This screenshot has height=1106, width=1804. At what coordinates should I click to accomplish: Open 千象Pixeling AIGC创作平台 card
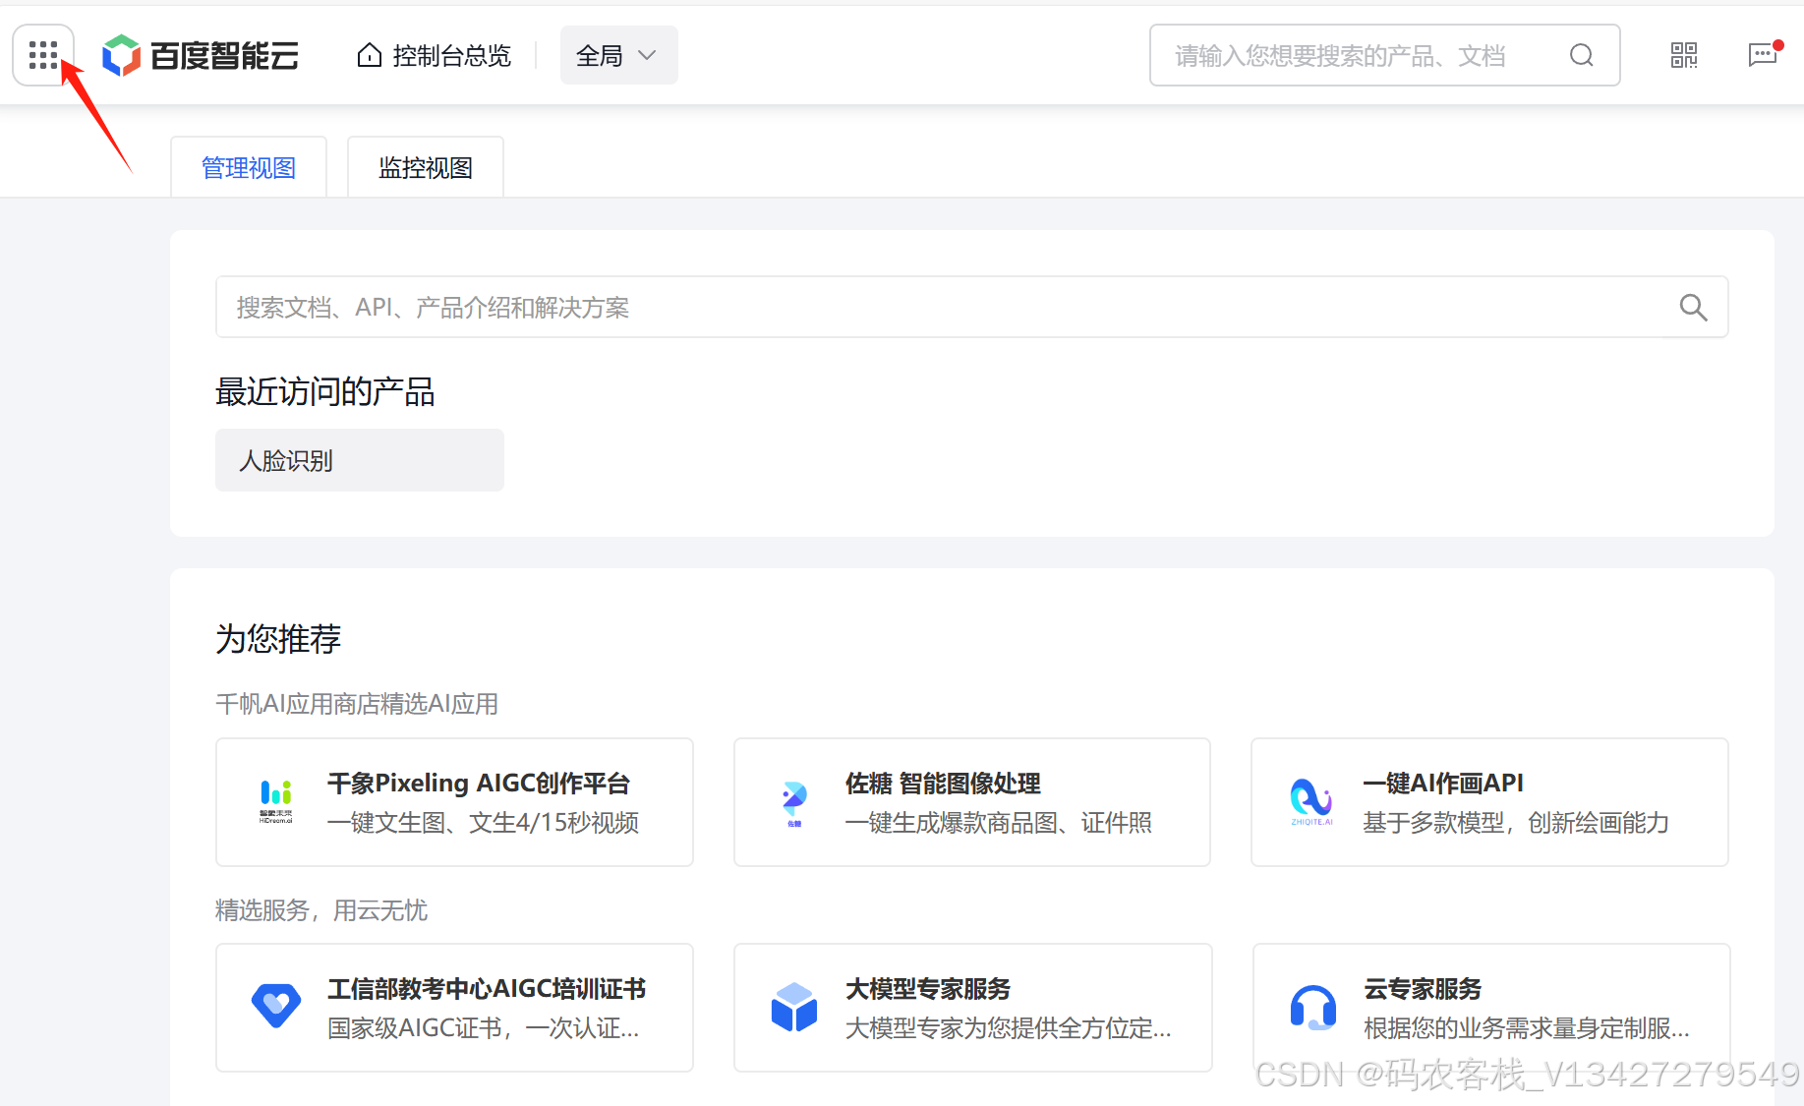(454, 802)
